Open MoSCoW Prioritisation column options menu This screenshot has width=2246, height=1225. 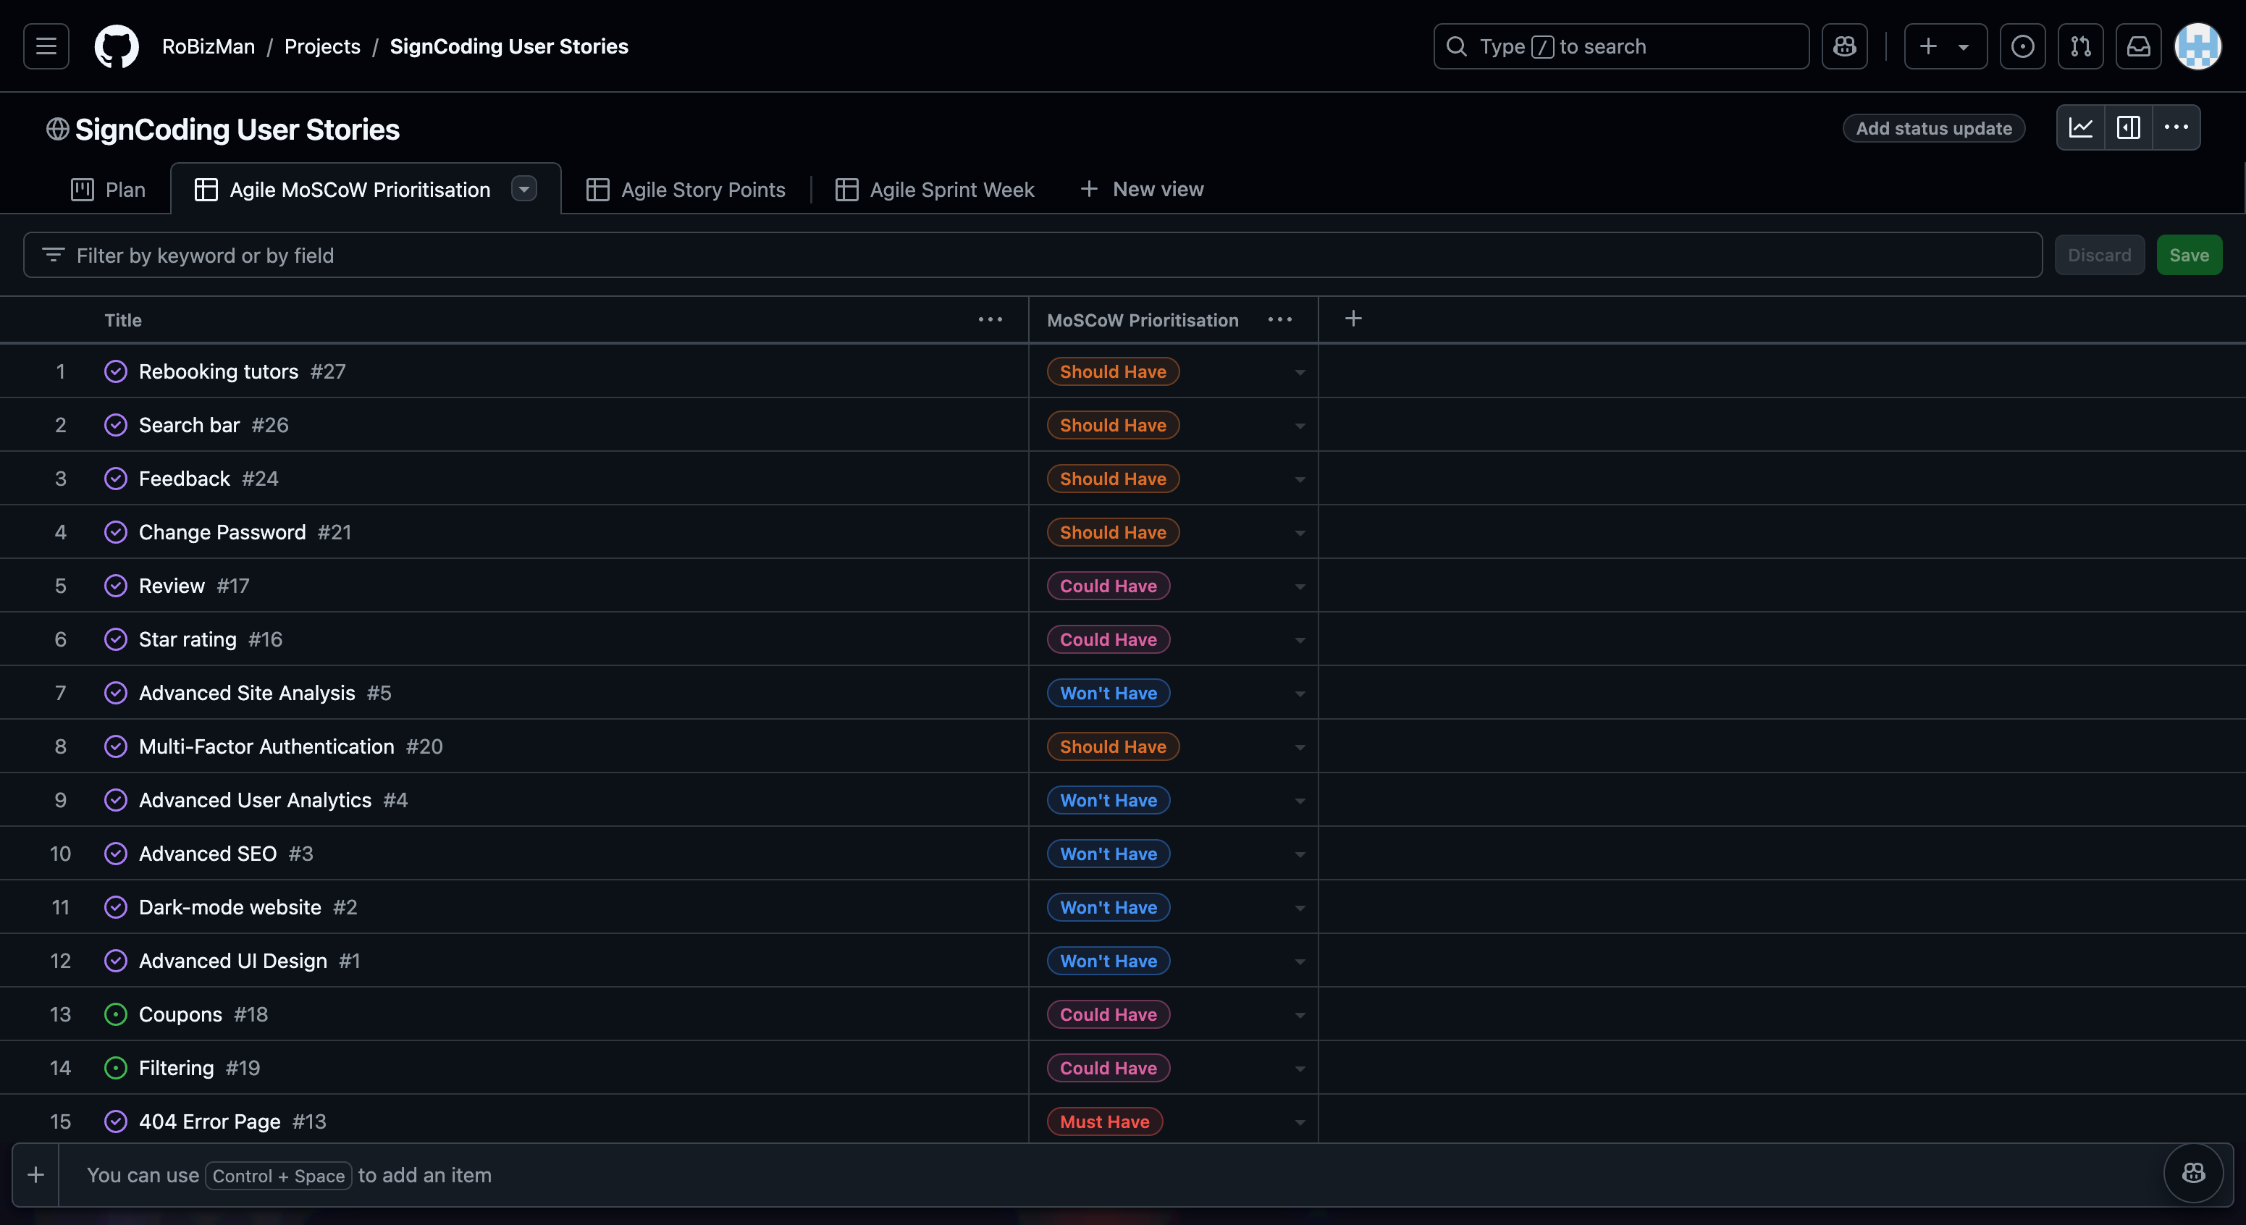point(1279,320)
